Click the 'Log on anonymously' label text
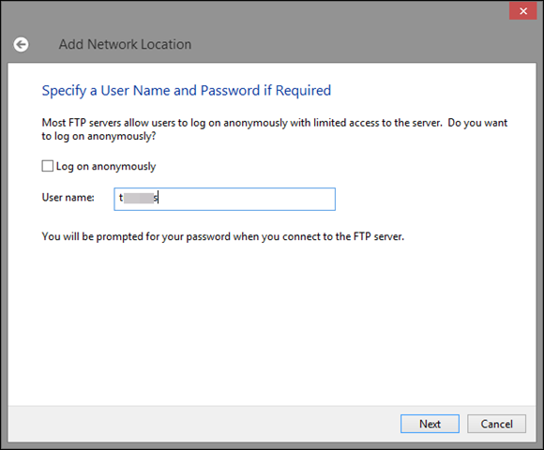Viewport: 544px width, 450px height. [x=106, y=167]
